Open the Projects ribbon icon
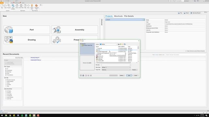209x117 pixels. (x=9, y=6)
